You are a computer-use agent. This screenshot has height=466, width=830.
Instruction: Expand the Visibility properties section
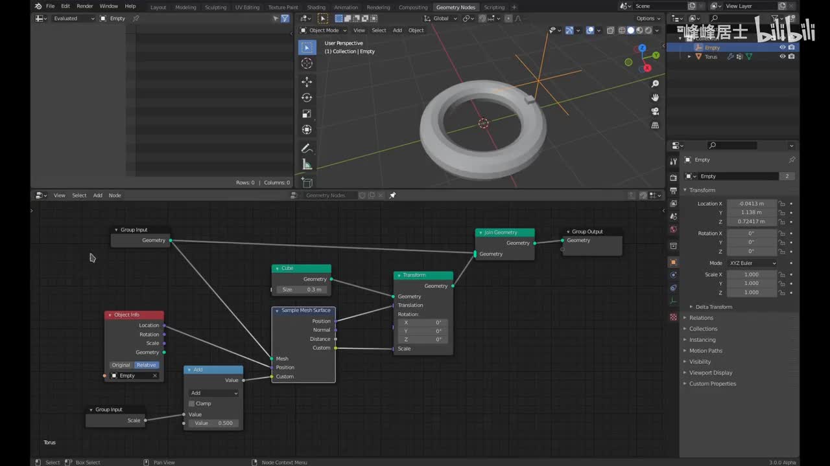point(700,362)
